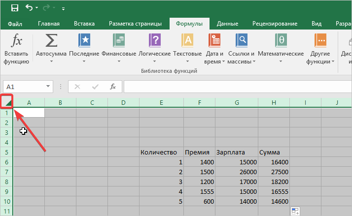Viewport: 352px width, 216px height.
Task: Click inside the formula bar input
Action: point(237,87)
